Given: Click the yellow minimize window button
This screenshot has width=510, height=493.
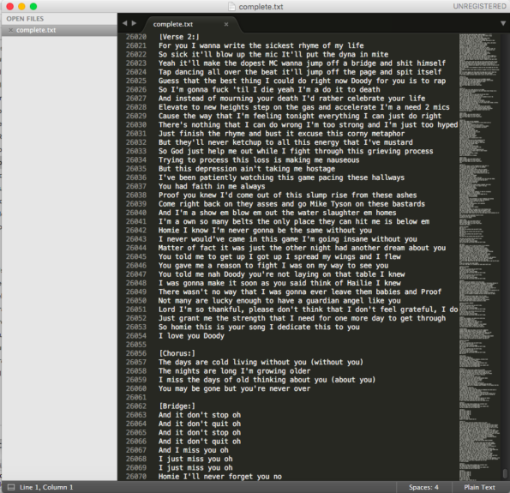Looking at the screenshot, I should [21, 6].
